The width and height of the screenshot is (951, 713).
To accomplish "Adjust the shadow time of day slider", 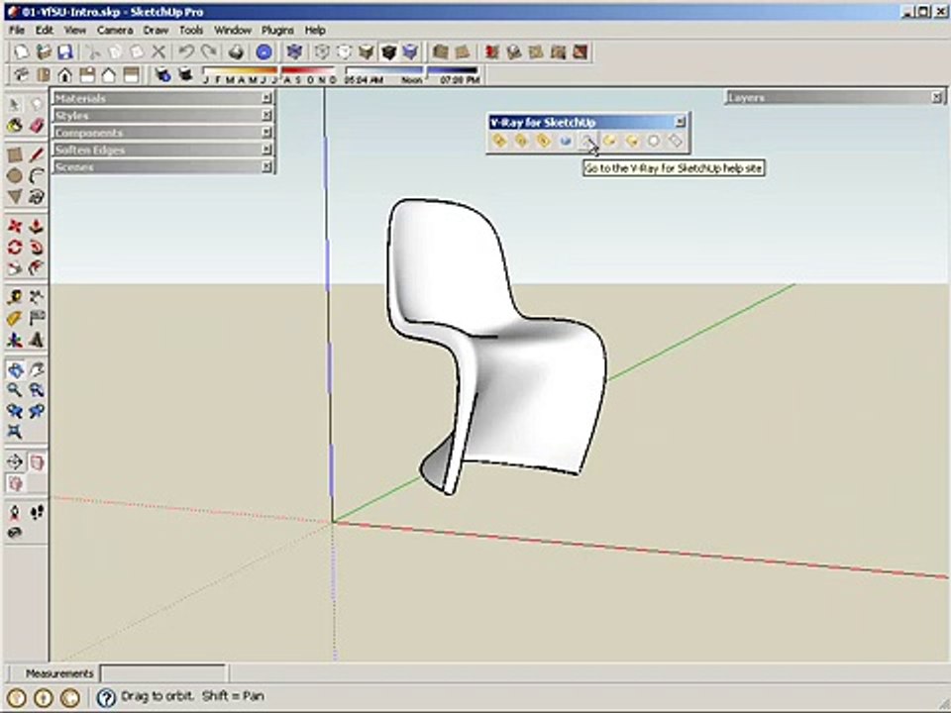I will pyautogui.click(x=412, y=75).
